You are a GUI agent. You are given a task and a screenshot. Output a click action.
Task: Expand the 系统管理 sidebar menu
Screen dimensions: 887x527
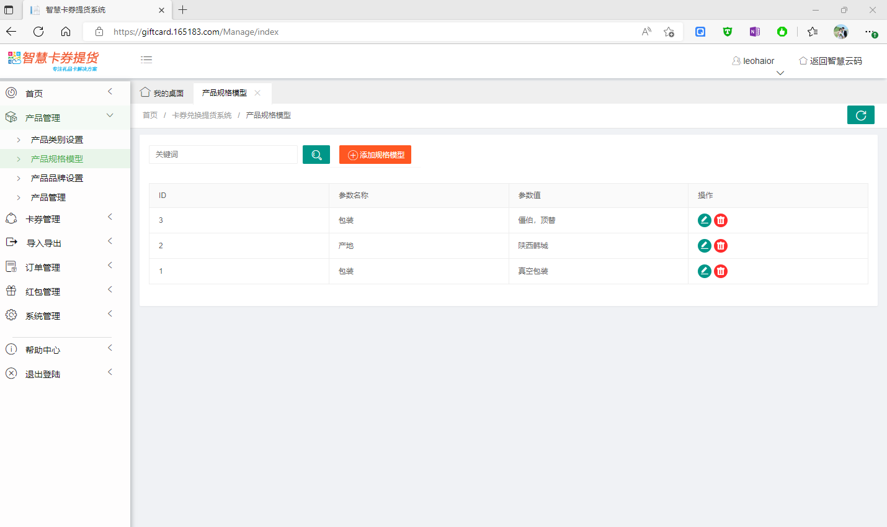tap(43, 316)
